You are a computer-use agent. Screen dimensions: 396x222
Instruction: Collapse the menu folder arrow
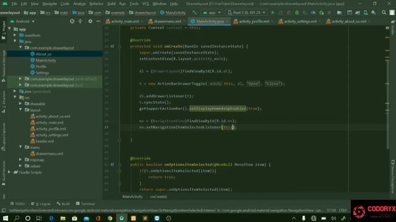coord(20,147)
